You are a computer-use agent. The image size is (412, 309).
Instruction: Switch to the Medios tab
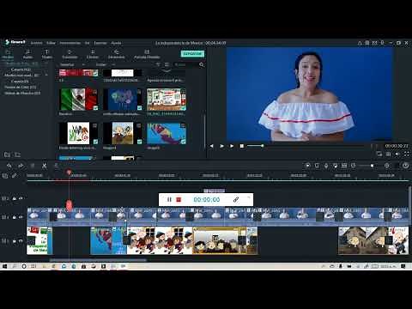(x=8, y=54)
